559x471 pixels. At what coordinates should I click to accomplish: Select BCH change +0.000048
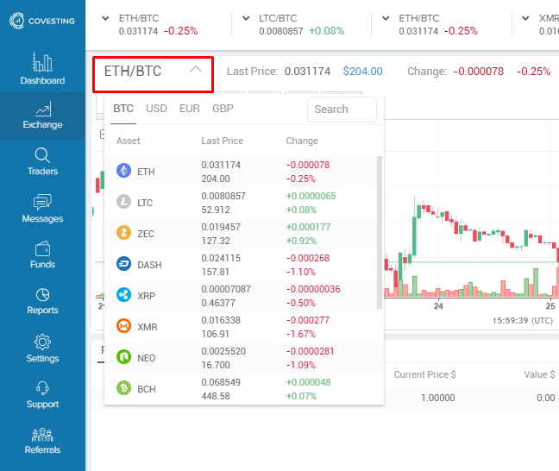(308, 382)
